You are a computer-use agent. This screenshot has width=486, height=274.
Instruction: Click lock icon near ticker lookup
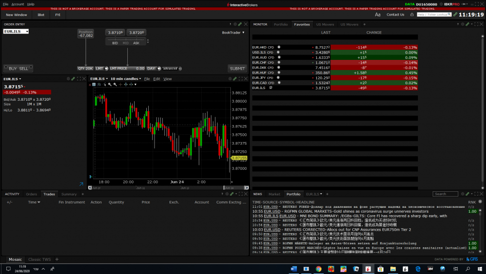tap(412, 15)
